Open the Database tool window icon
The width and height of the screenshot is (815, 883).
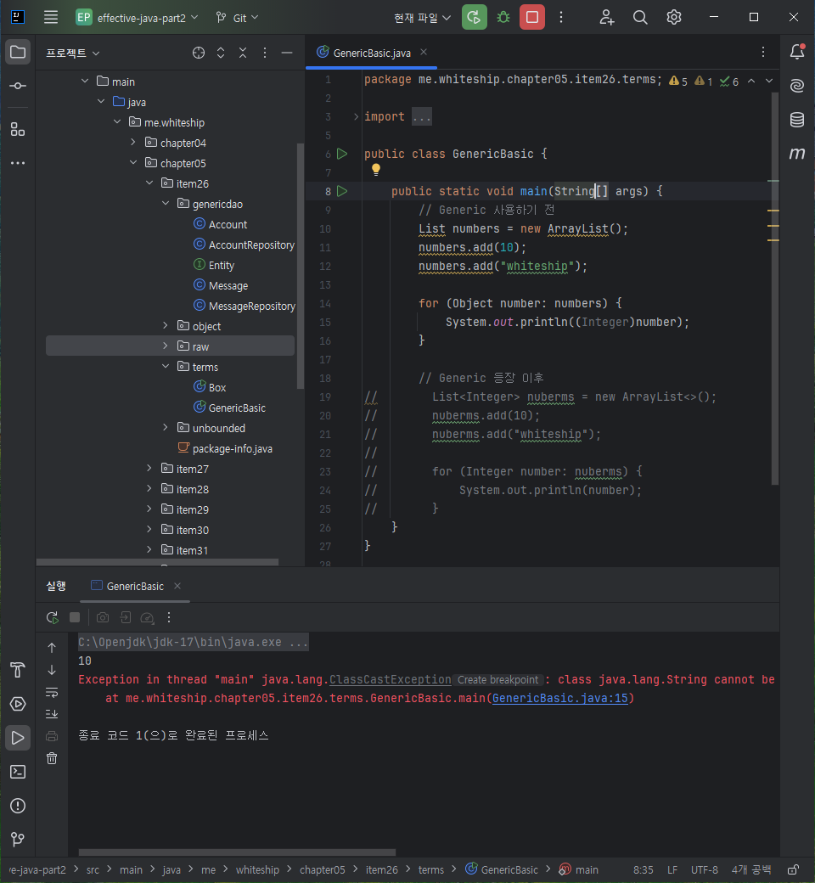coord(796,120)
